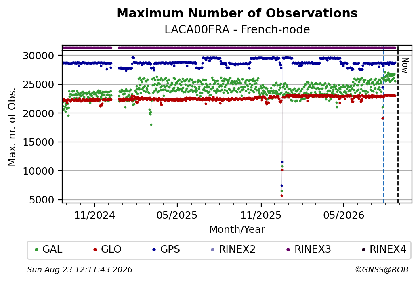Click the timestamp 'Sun Aug 23 12:11:43 2026'
The width and height of the screenshot is (420, 282).
pyautogui.click(x=80, y=269)
